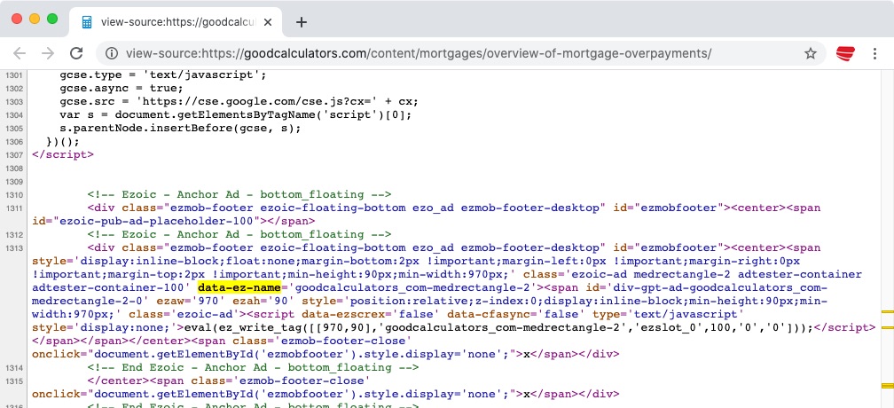
Task: Open a new tab with the plus button
Action: 302,22
